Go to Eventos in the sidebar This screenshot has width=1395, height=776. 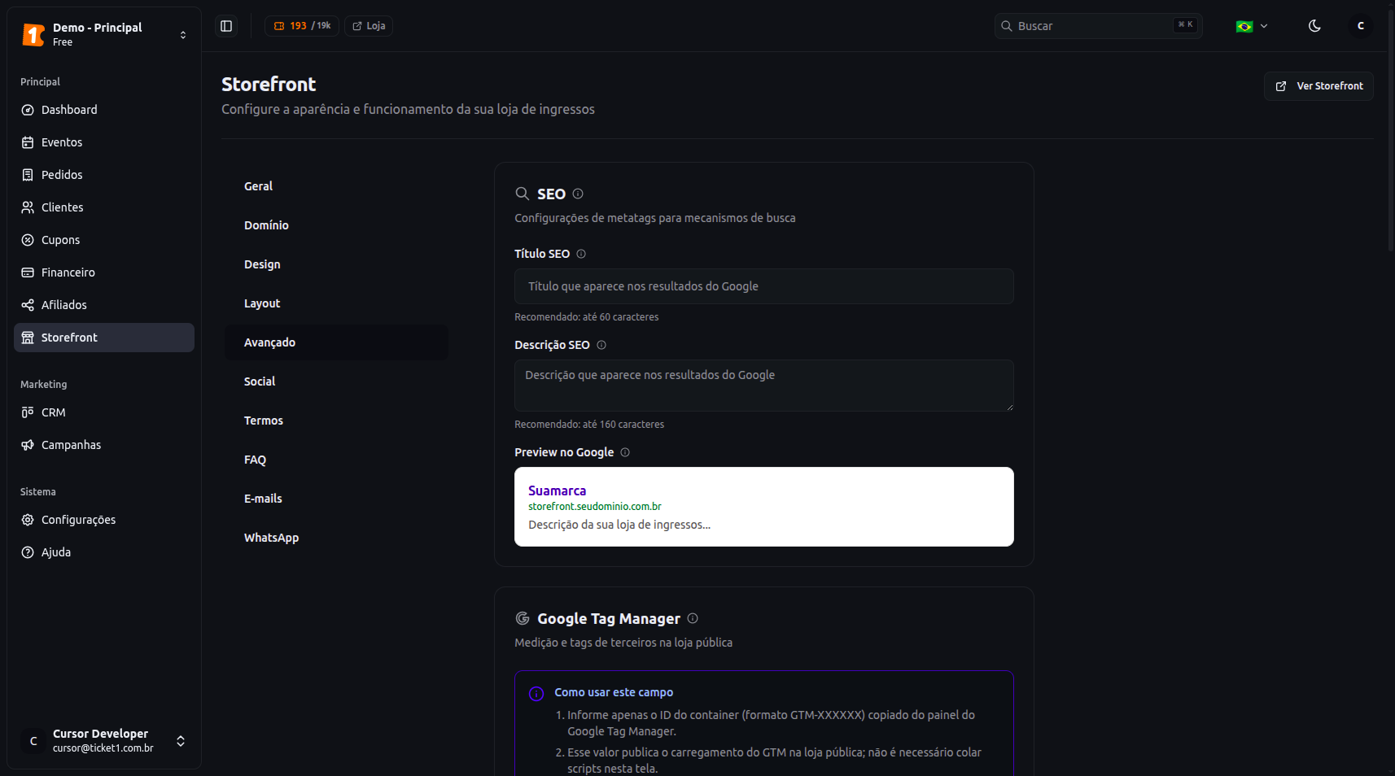104,142
